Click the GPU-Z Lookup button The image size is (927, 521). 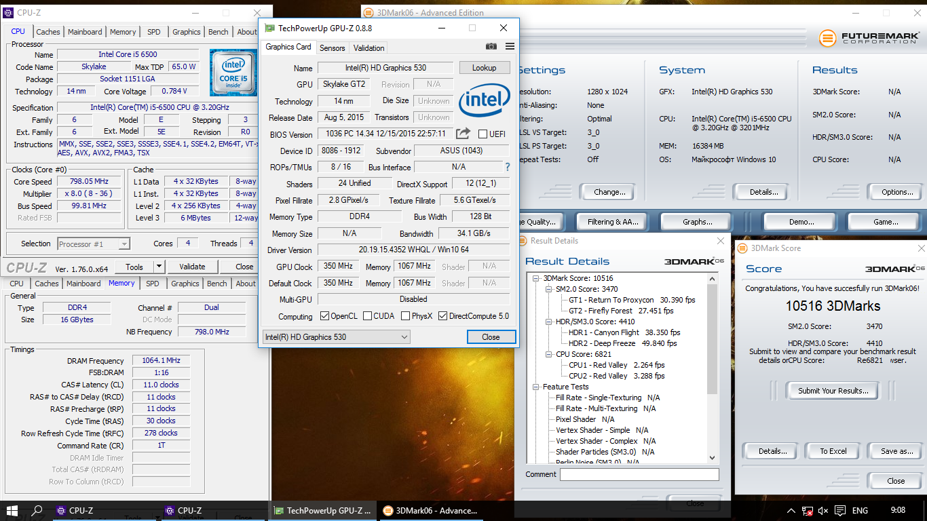click(485, 68)
